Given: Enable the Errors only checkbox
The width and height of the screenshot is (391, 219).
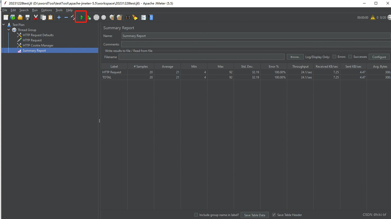Looking at the screenshot, I should [x=334, y=56].
